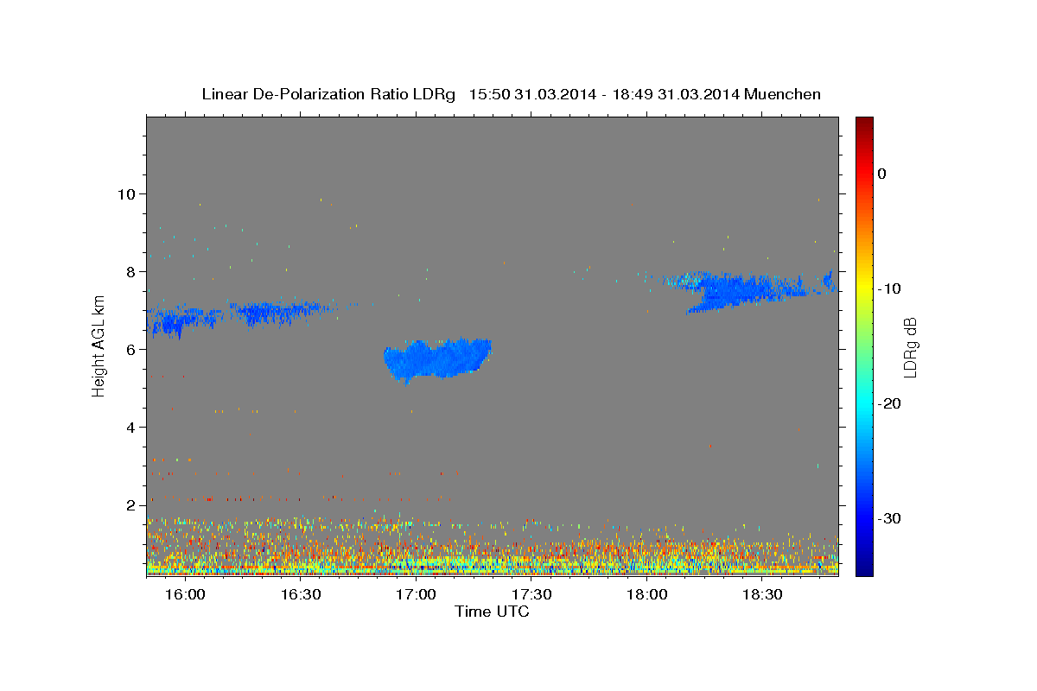Pick the dark red top of colorbar
Image resolution: width=1037 pixels, height=691 pixels.
coord(864,124)
